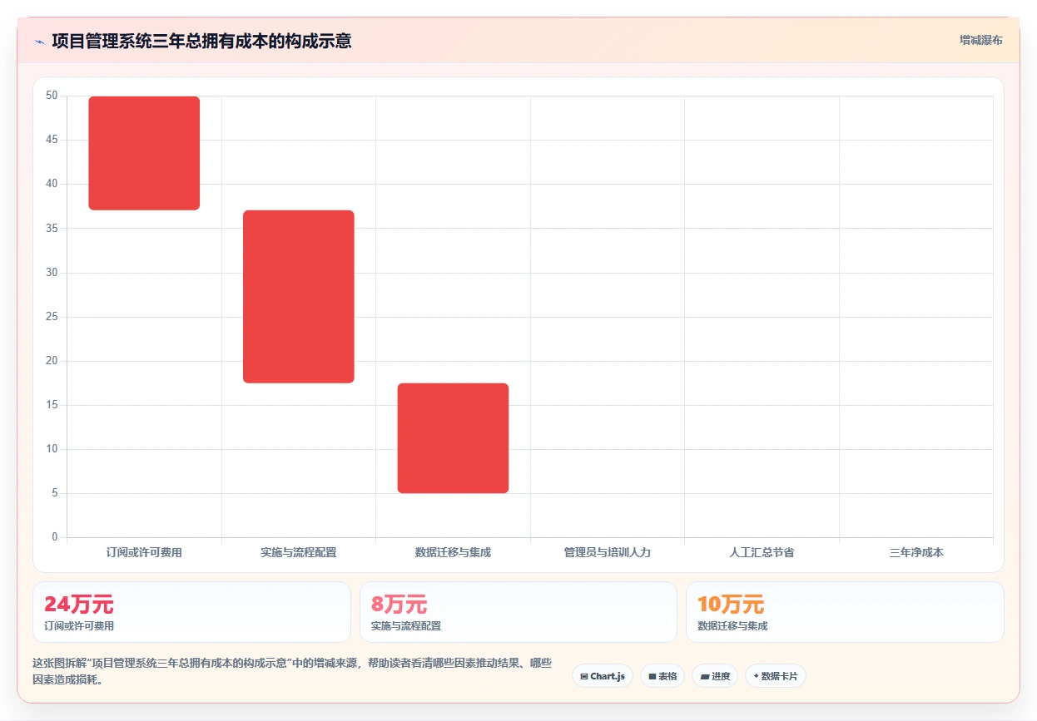The height and width of the screenshot is (721, 1037).
Task: Click the y-axis value 50
Action: pos(52,96)
